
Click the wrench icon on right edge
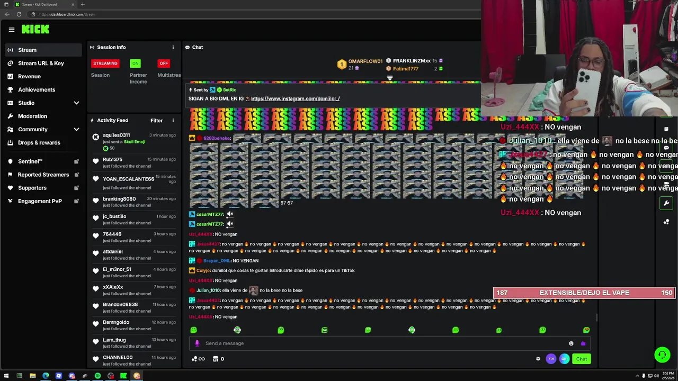pos(666,203)
